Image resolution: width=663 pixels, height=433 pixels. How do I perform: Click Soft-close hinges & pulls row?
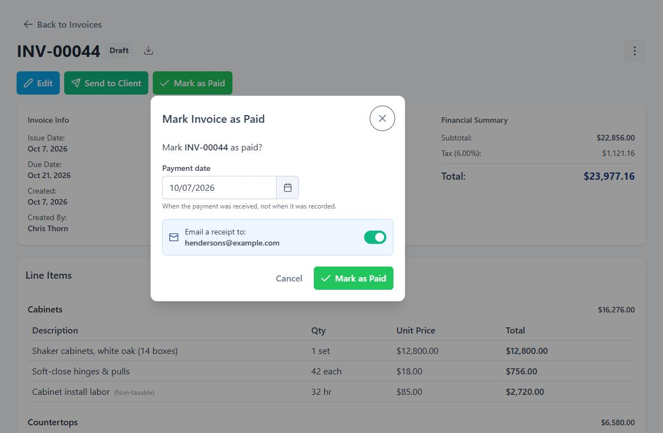[x=331, y=371]
